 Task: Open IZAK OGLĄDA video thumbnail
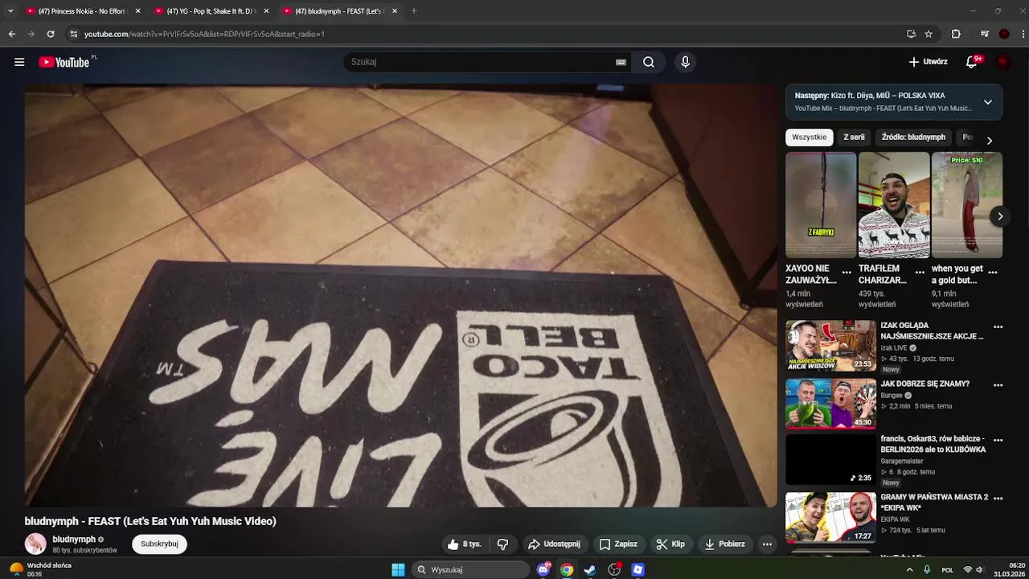click(830, 346)
